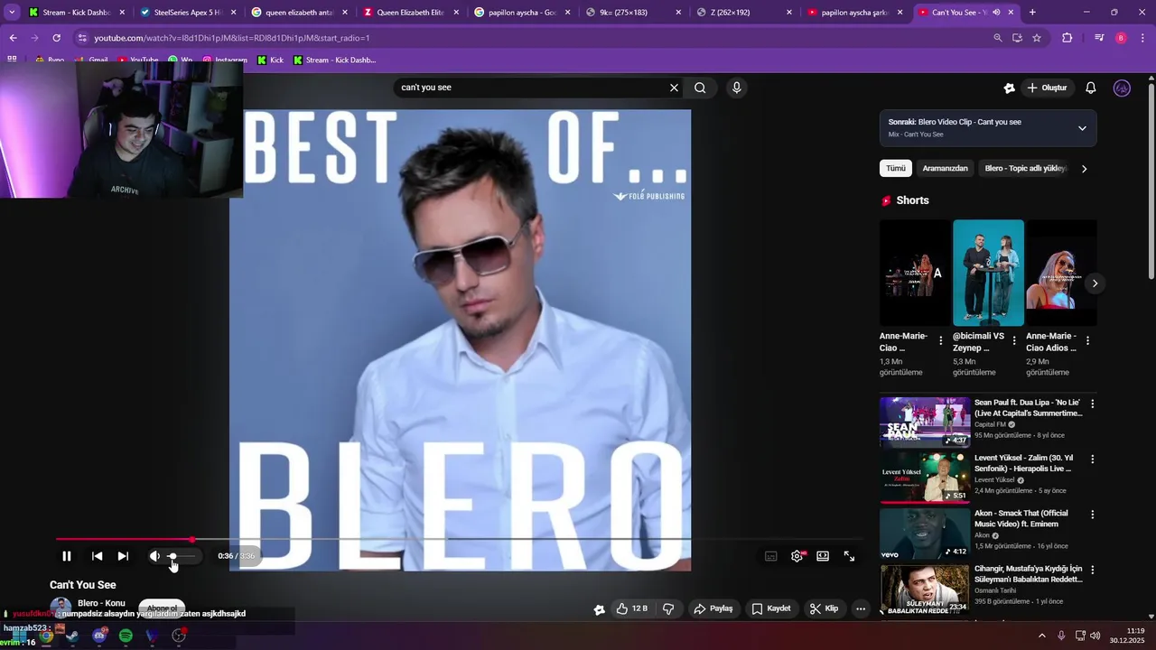Start voice search with the microphone icon
The height and width of the screenshot is (650, 1156).
[x=737, y=88]
